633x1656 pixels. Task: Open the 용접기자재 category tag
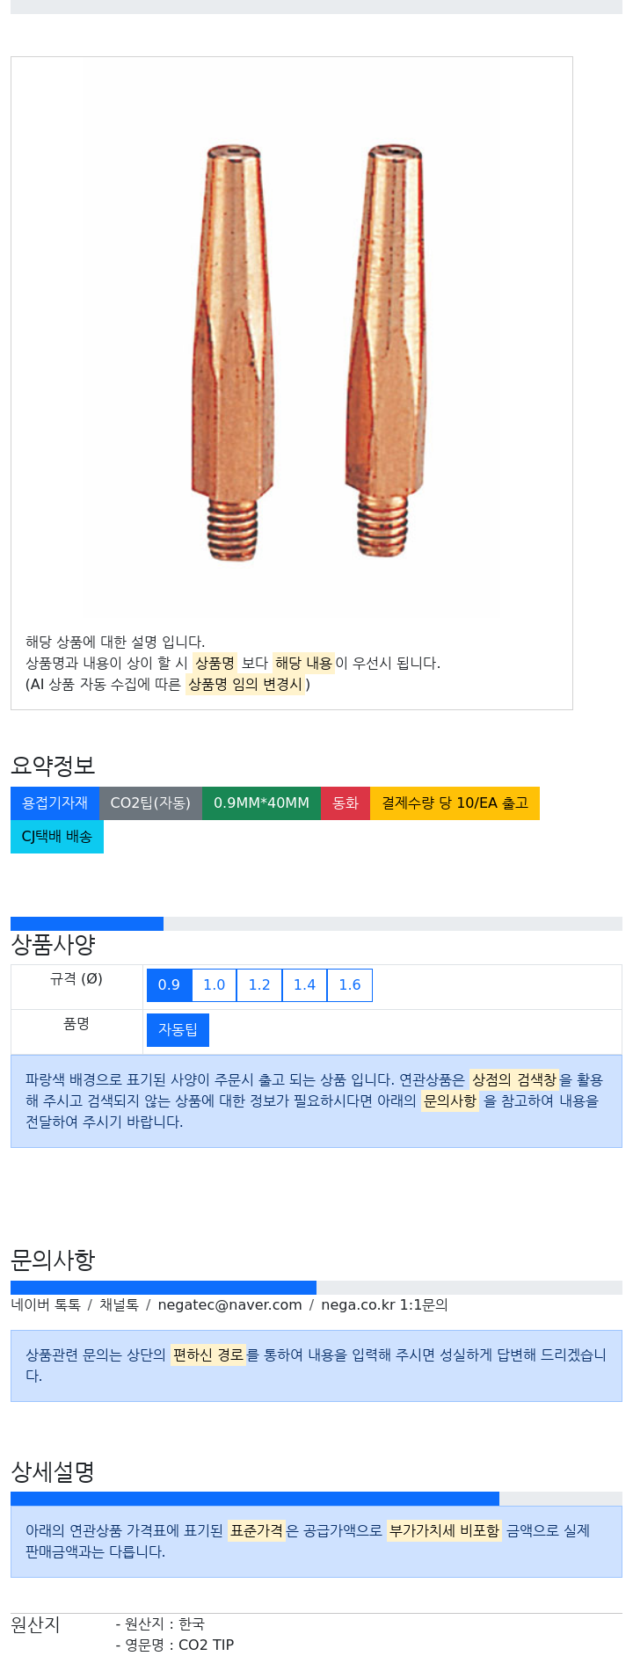(x=55, y=803)
